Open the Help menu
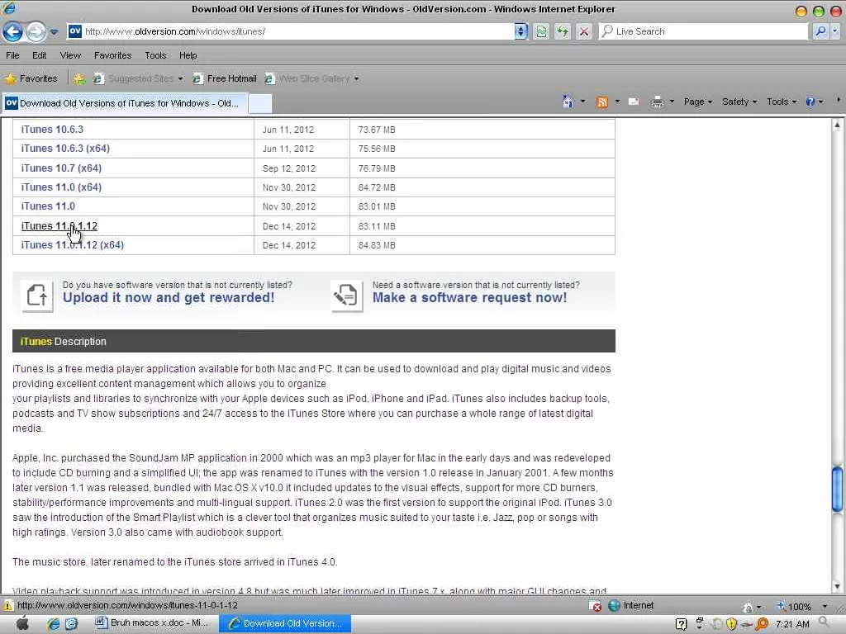846x634 pixels. click(x=188, y=55)
